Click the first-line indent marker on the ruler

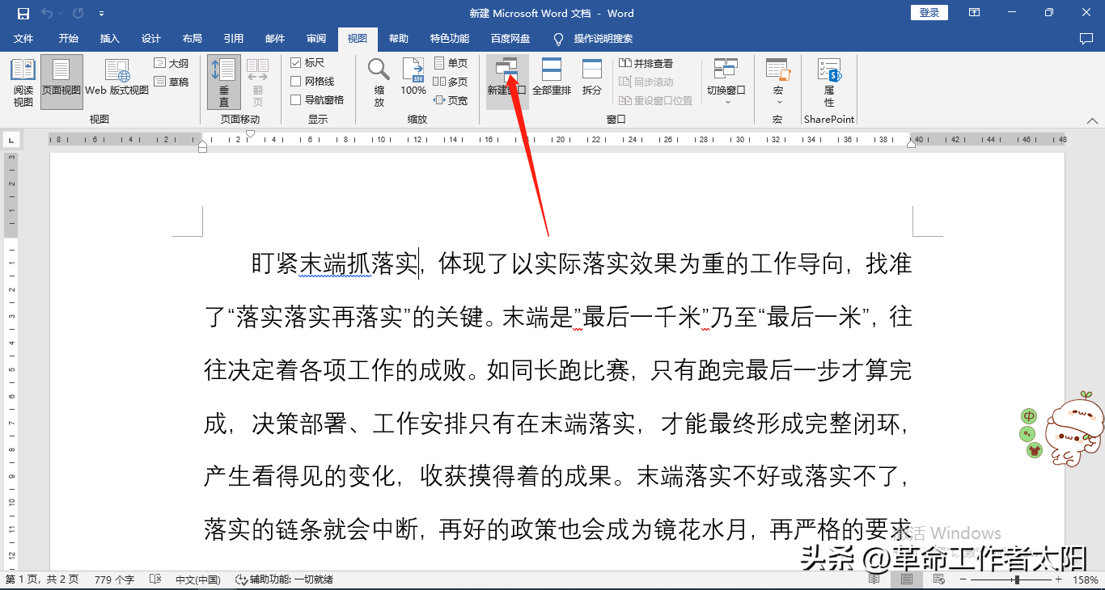(251, 134)
